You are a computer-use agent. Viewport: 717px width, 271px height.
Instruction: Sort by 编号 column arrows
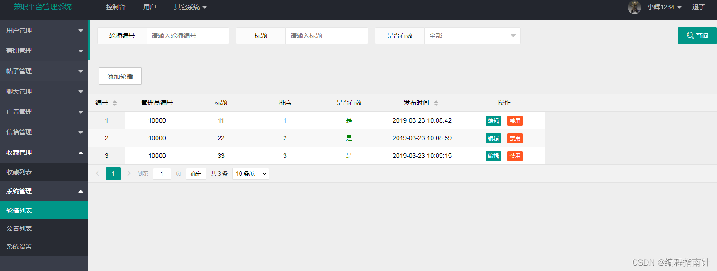pos(115,103)
